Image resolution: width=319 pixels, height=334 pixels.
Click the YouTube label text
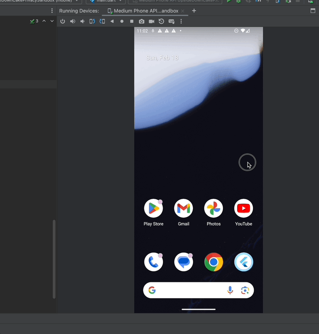243,224
